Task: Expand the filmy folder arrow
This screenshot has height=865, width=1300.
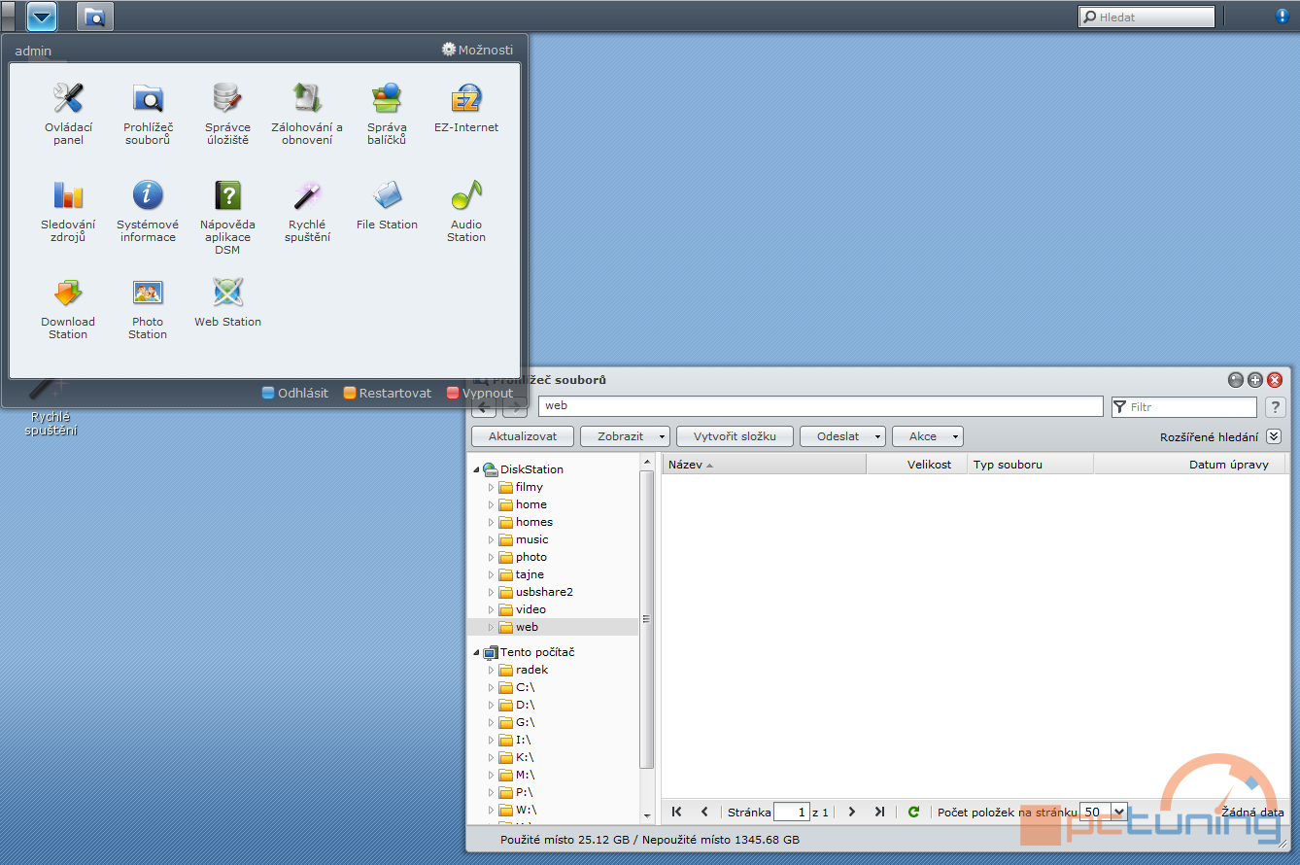Action: (x=492, y=487)
